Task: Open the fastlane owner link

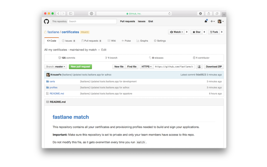Action: 53,32
